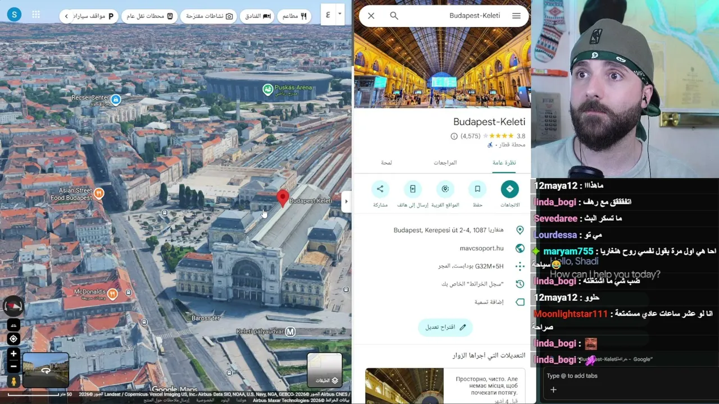Open the visitor review photo thumbnail
719x404 pixels.
[x=404, y=385]
